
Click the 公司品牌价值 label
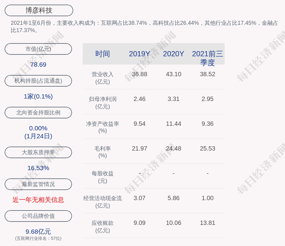pos(38,216)
